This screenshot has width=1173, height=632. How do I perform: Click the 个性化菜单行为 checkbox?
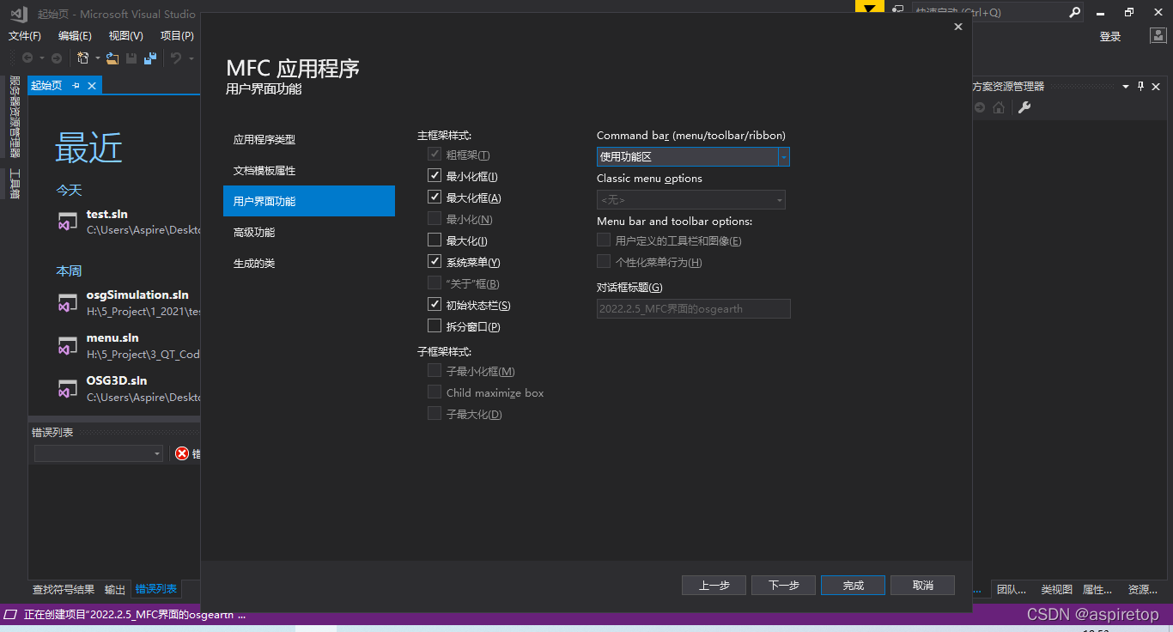(x=604, y=262)
